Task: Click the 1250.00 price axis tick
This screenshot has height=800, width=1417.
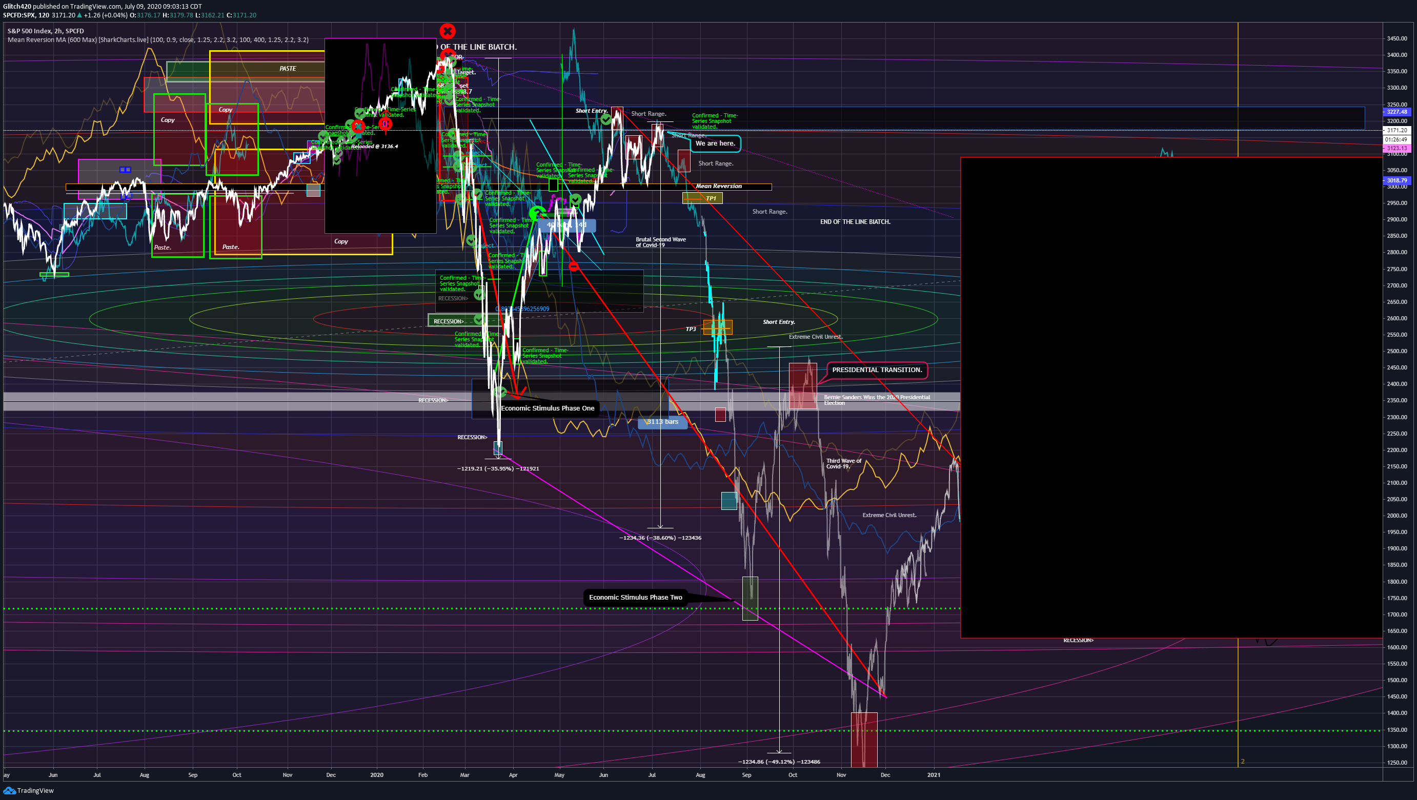Action: pyautogui.click(x=1396, y=763)
